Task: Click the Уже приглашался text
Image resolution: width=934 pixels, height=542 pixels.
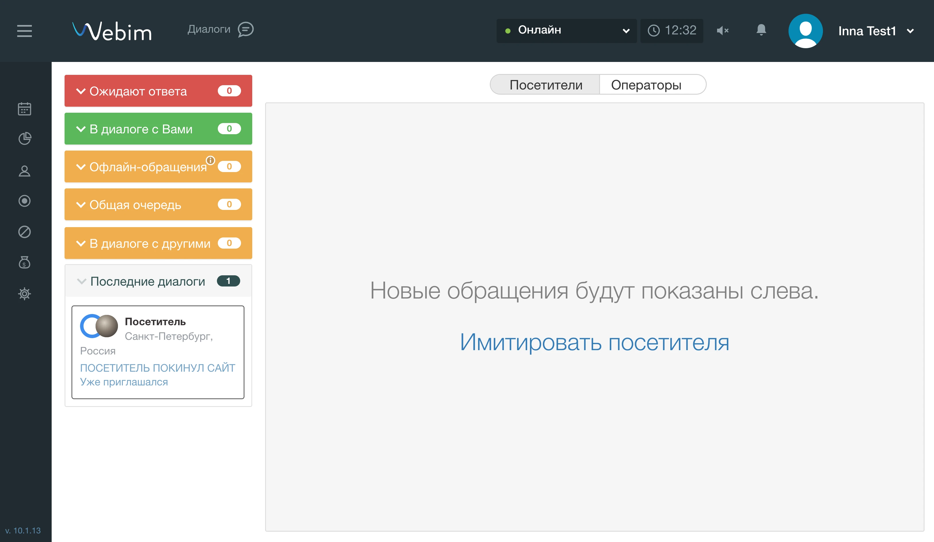Action: [124, 382]
